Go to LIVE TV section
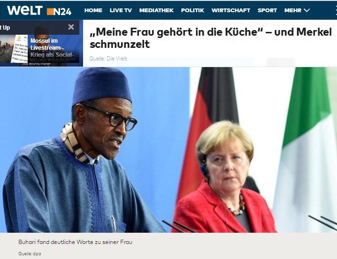 point(121,10)
